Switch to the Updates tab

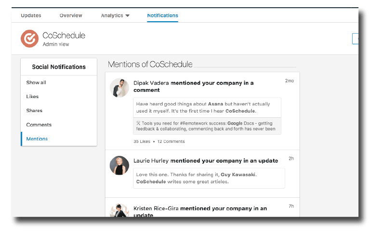(x=31, y=15)
